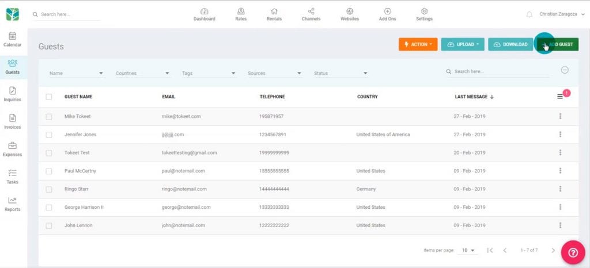Select all guests with header checkbox
This screenshot has height=268, width=590.
49,97
